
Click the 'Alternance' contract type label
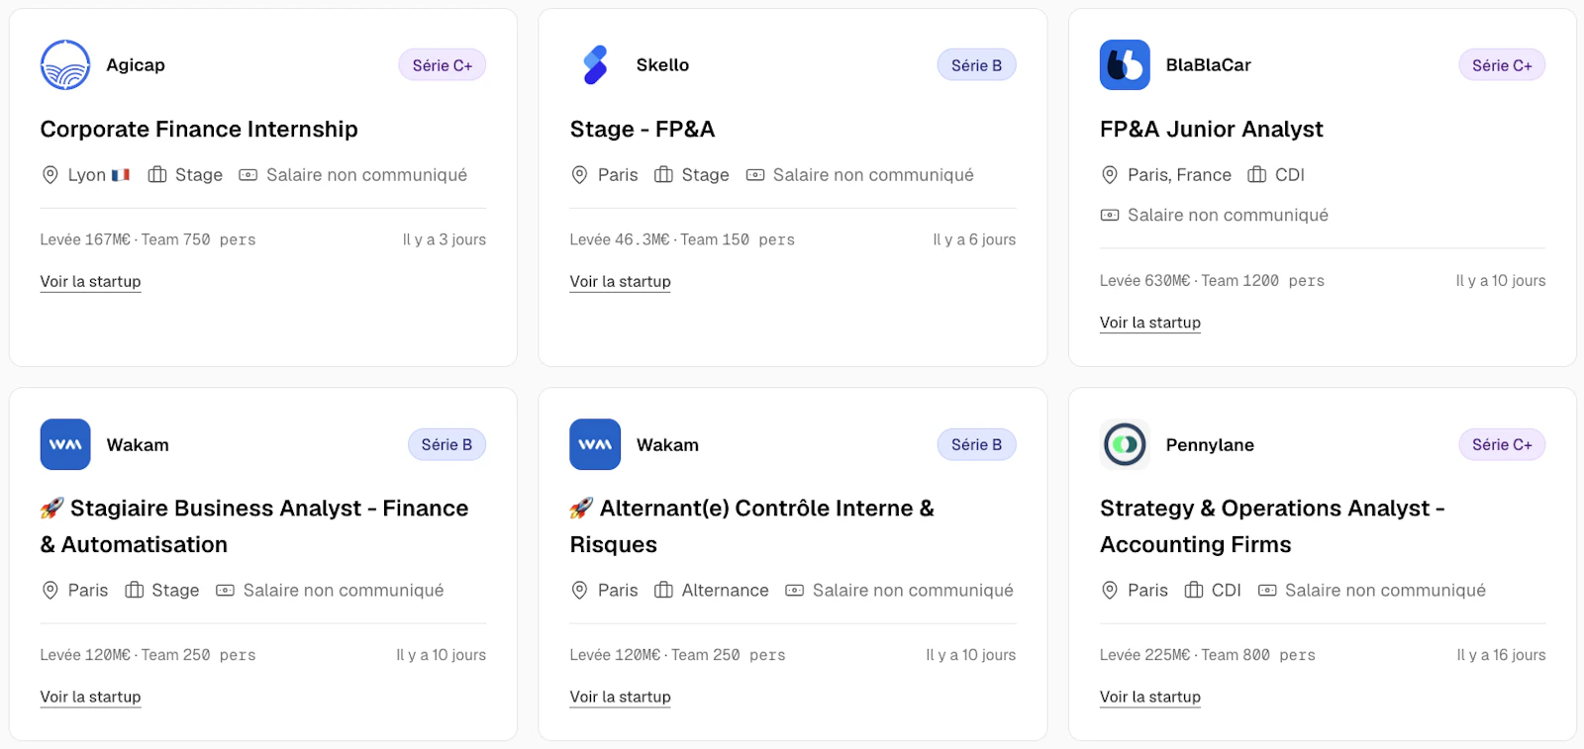725,591
